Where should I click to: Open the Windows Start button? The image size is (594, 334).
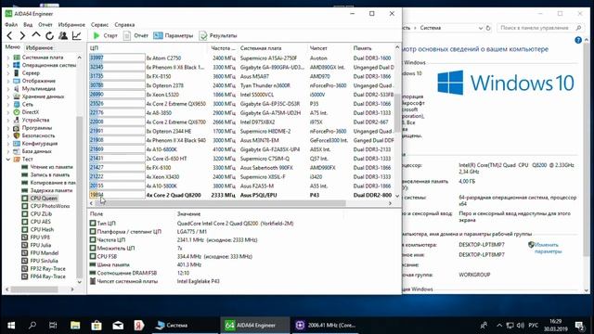[x=11, y=325]
